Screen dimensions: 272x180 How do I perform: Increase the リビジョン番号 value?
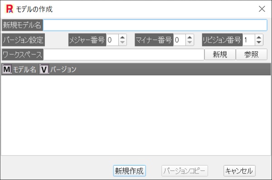(x=259, y=38)
